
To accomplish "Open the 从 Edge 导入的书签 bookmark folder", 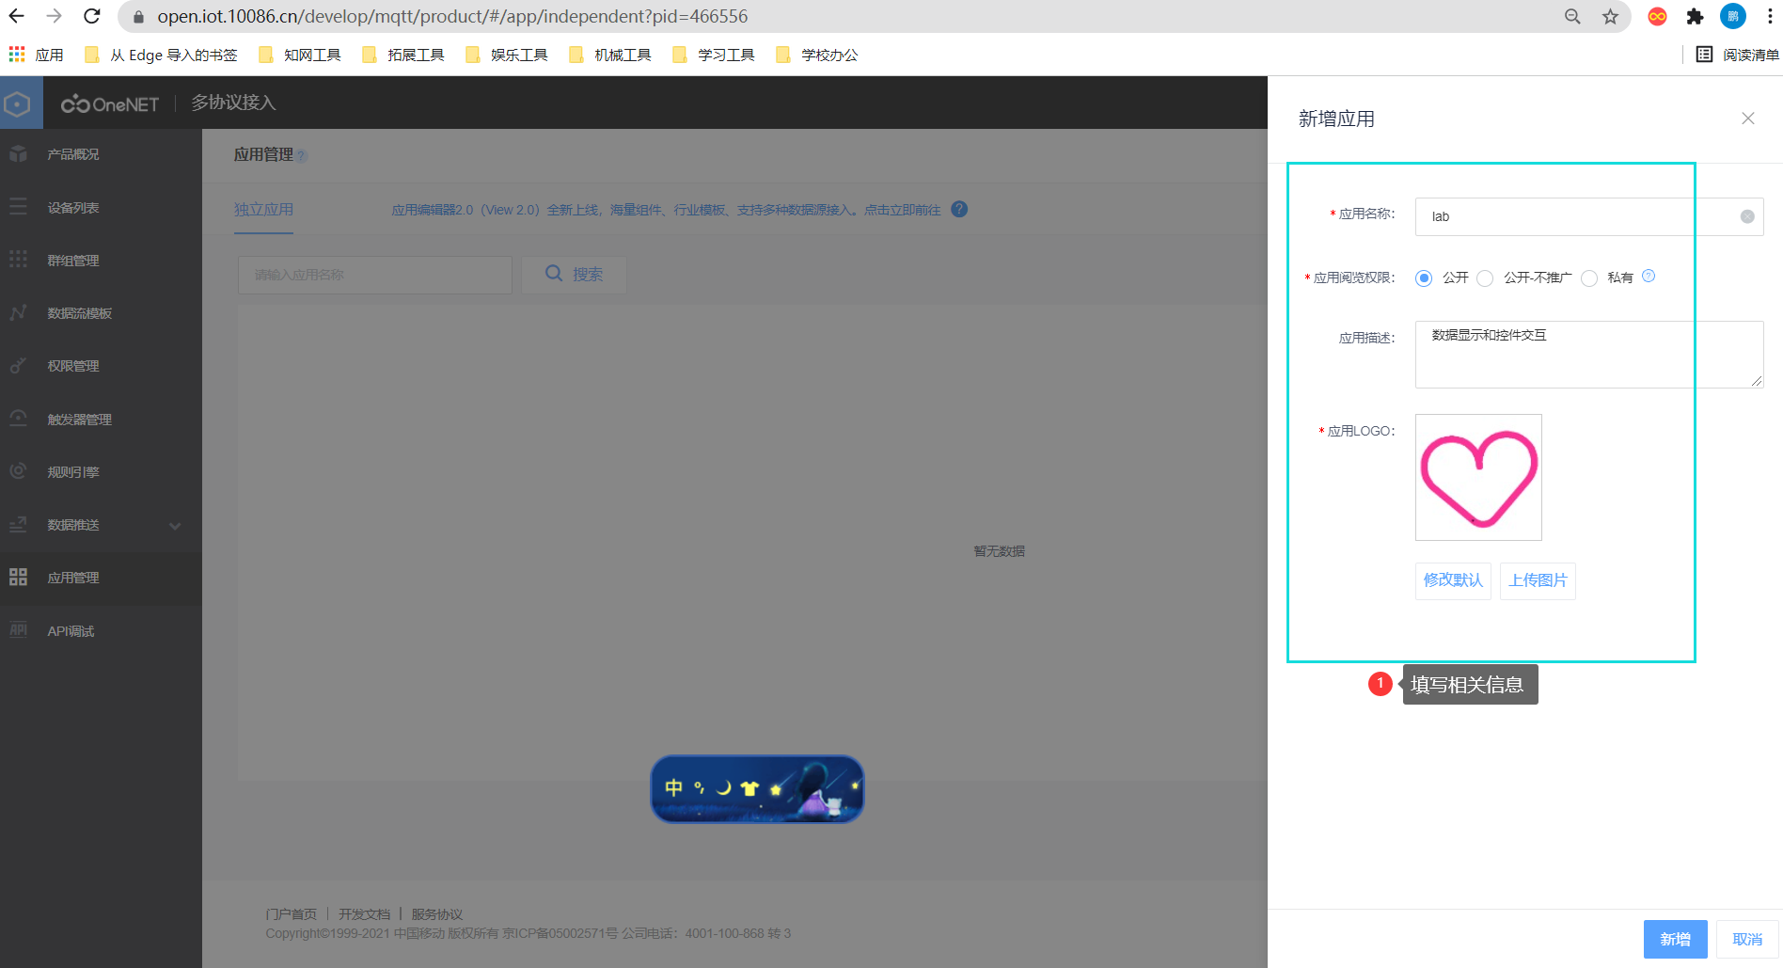I will click(161, 55).
